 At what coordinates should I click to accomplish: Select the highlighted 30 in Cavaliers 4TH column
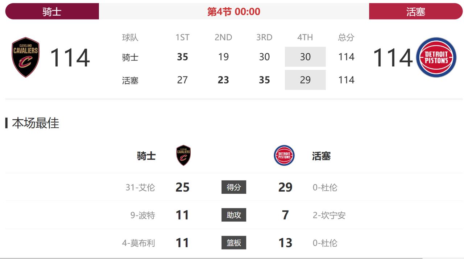pos(305,57)
